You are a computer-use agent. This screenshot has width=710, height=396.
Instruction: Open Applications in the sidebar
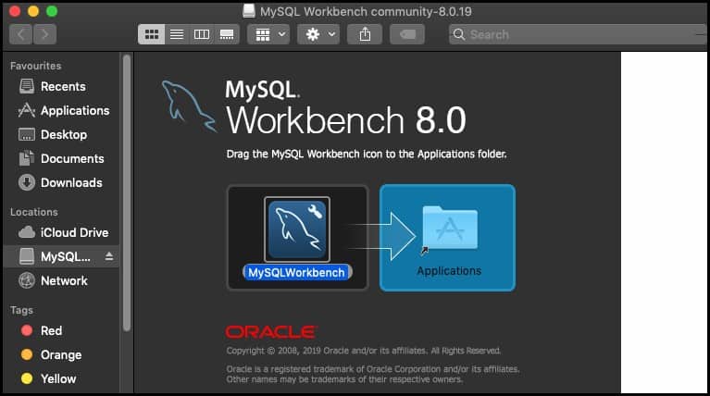click(x=61, y=110)
